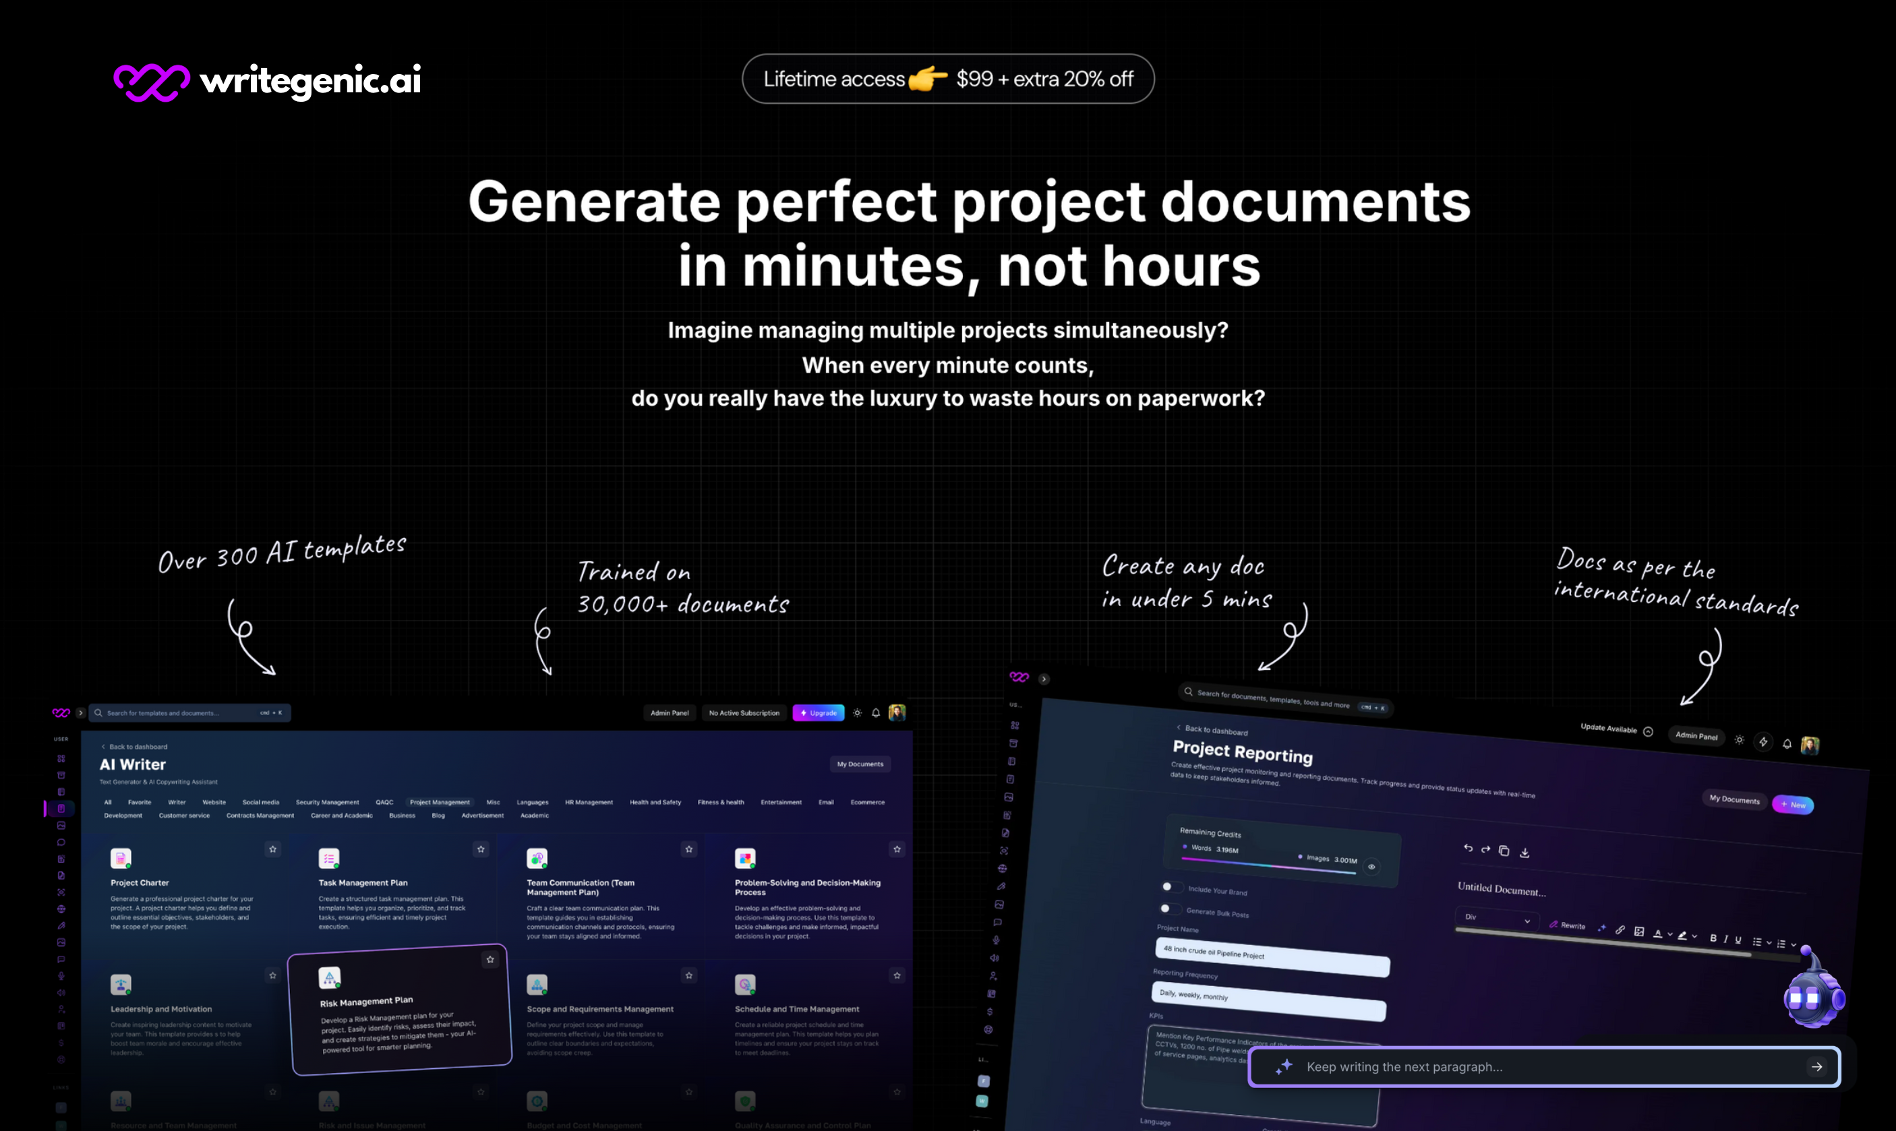Favorite the Problem-Solving and Decision-Making star
Viewport: 1896px width, 1131px height.
tap(897, 849)
